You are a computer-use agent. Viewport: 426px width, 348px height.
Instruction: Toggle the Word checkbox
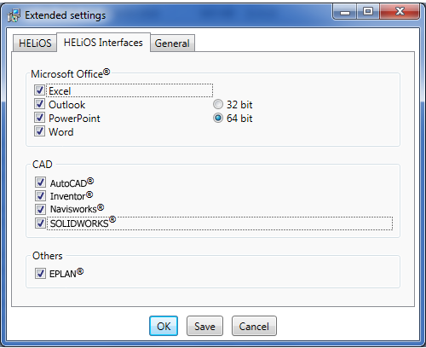(39, 131)
